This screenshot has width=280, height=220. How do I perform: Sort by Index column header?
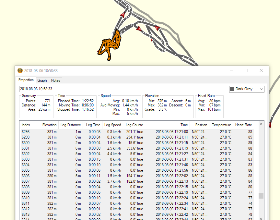coord(30,125)
